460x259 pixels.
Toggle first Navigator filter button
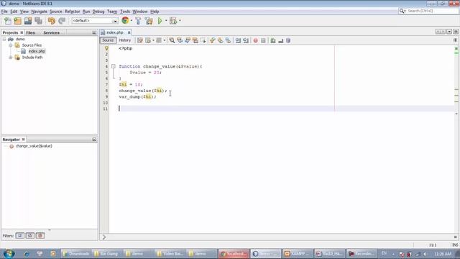(20, 235)
